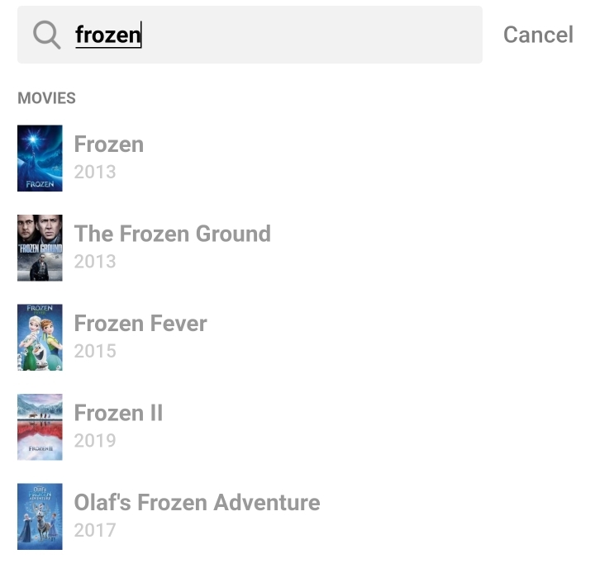Click empty space in search field beside query
Screen dimensions: 595x573
pos(314,35)
